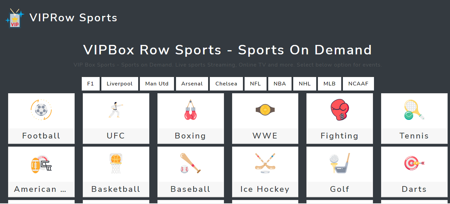Open the WWE championship belt icon
This screenshot has height=204, width=450.
click(265, 109)
